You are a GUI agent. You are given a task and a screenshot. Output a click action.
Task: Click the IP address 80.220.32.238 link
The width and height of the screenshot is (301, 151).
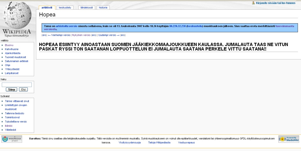pyautogui.click(x=177, y=26)
